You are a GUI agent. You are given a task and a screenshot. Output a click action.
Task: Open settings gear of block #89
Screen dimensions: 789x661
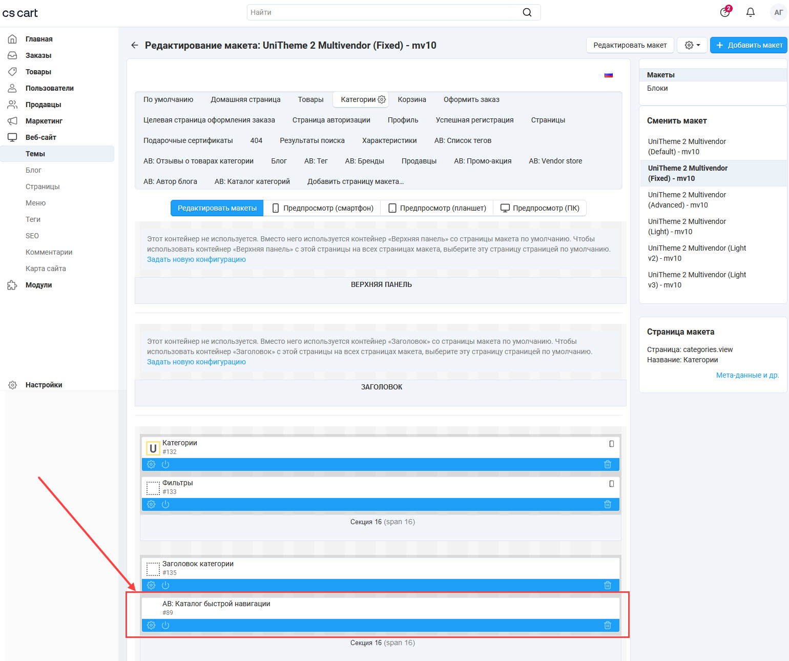151,625
